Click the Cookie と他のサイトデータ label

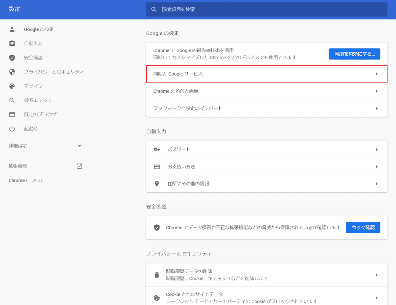(x=195, y=294)
